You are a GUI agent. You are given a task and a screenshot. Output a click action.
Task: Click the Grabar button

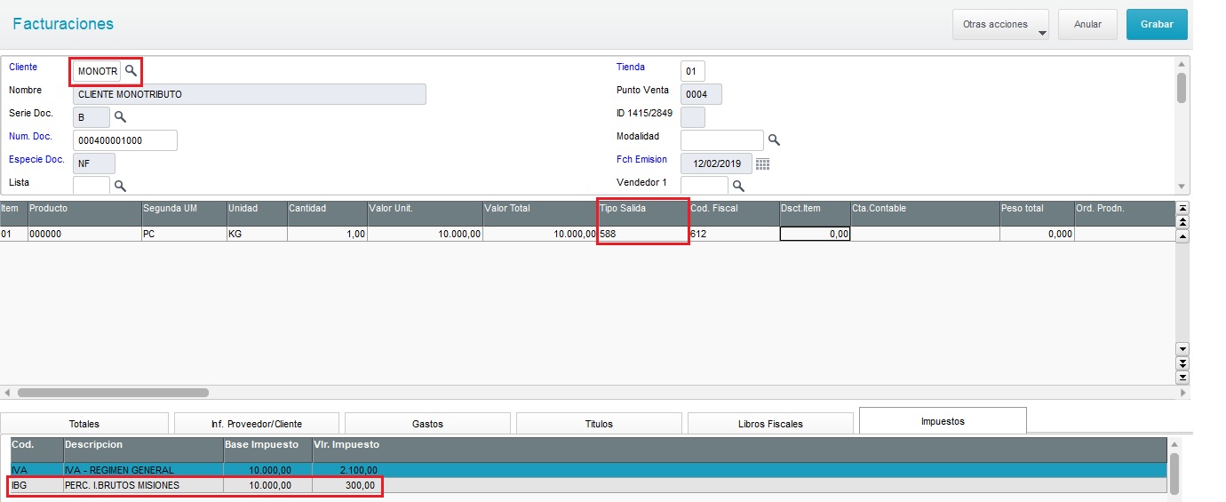(1157, 25)
